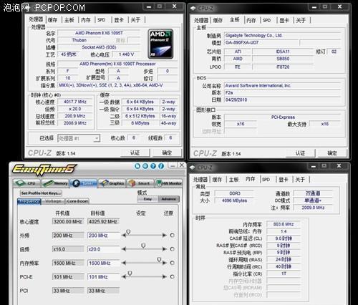Click the CPU-Z title icon of the memory window
Screen dimensions: 358x305
point(192,168)
